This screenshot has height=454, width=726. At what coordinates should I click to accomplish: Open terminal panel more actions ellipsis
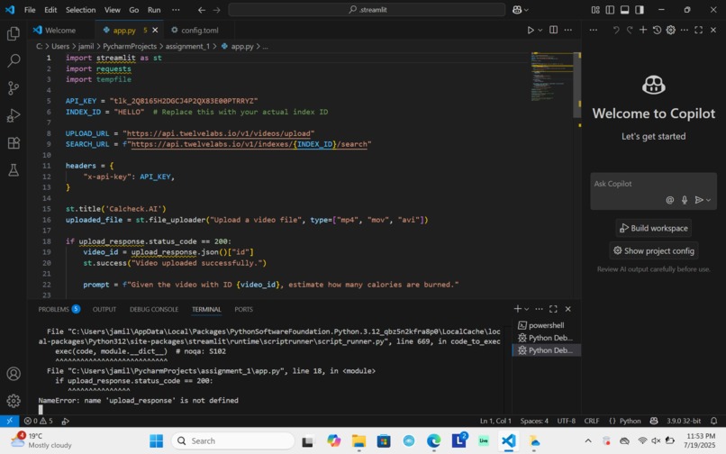[539, 309]
